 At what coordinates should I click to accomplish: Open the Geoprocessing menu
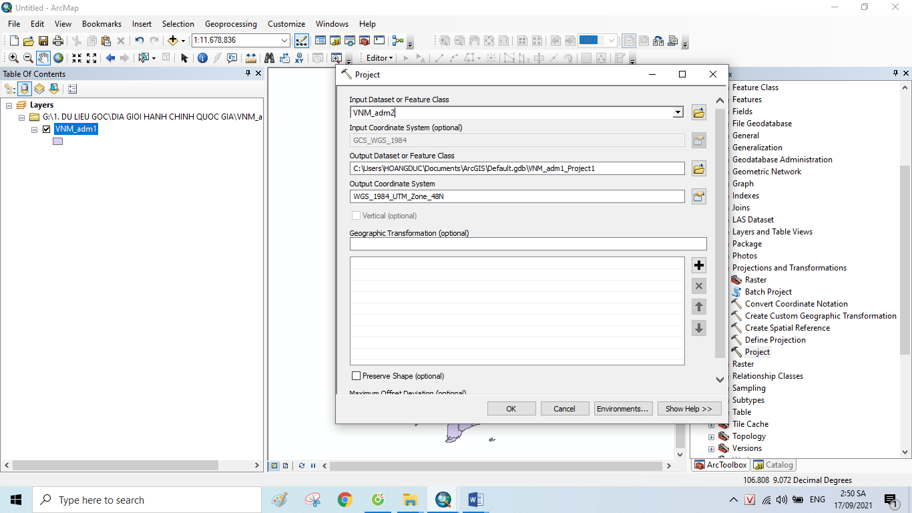point(230,23)
